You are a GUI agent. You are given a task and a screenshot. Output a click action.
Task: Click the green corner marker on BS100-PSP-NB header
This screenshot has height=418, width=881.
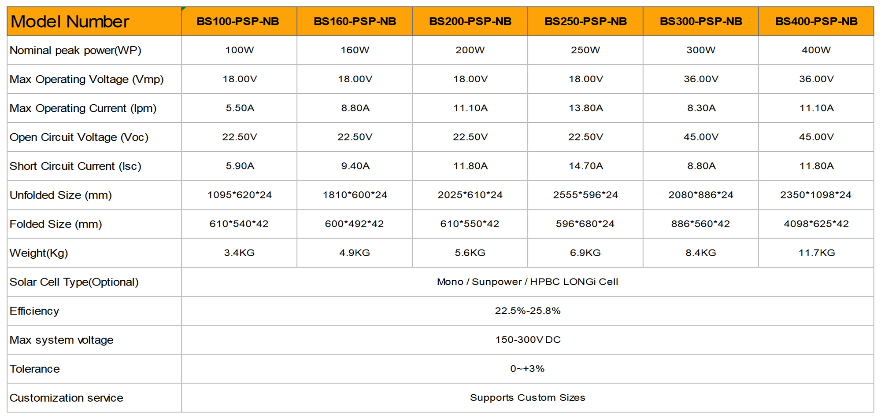(x=183, y=9)
